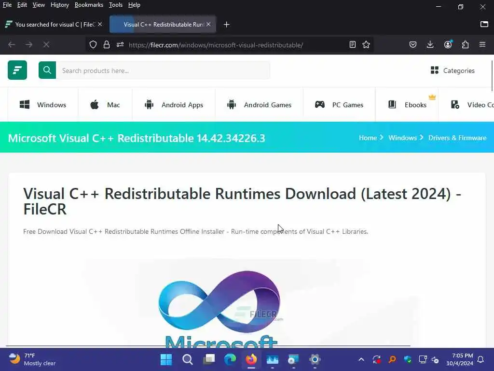Show site security padlock info

click(x=107, y=44)
